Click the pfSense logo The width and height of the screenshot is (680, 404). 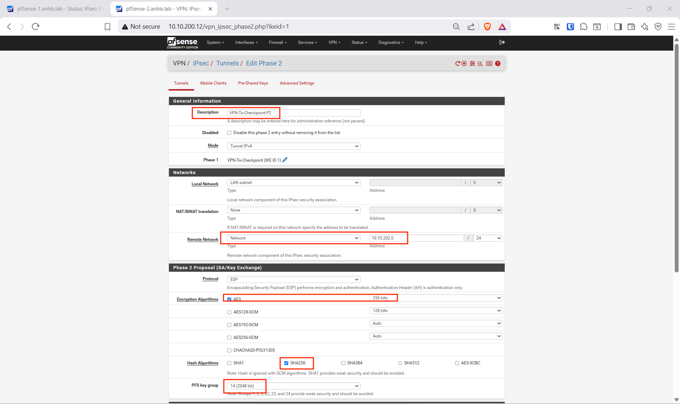click(182, 43)
